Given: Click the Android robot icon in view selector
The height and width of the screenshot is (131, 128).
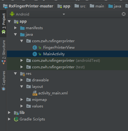Looking at the screenshot, I should 12,14.
